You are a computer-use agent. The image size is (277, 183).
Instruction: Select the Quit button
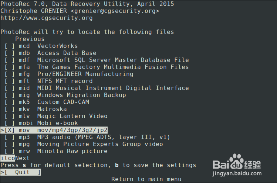[x=22, y=172]
